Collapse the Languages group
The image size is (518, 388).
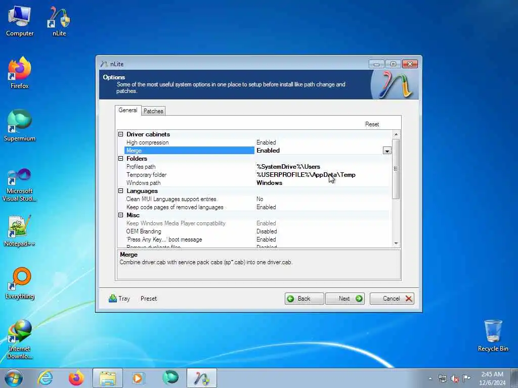pos(120,190)
